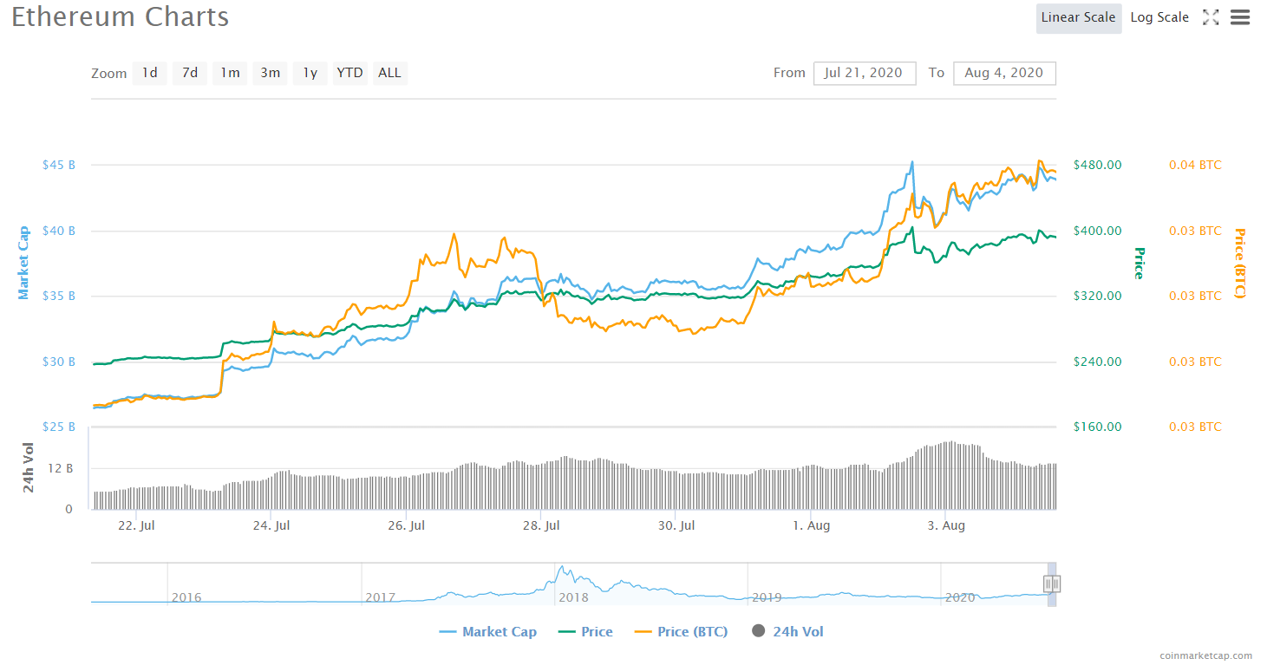Click the 2016 label in navigator
The height and width of the screenshot is (665, 1267).
click(186, 597)
